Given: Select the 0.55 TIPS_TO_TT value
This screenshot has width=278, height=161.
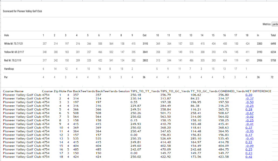Looking at the screenshot, I should (134, 102).
